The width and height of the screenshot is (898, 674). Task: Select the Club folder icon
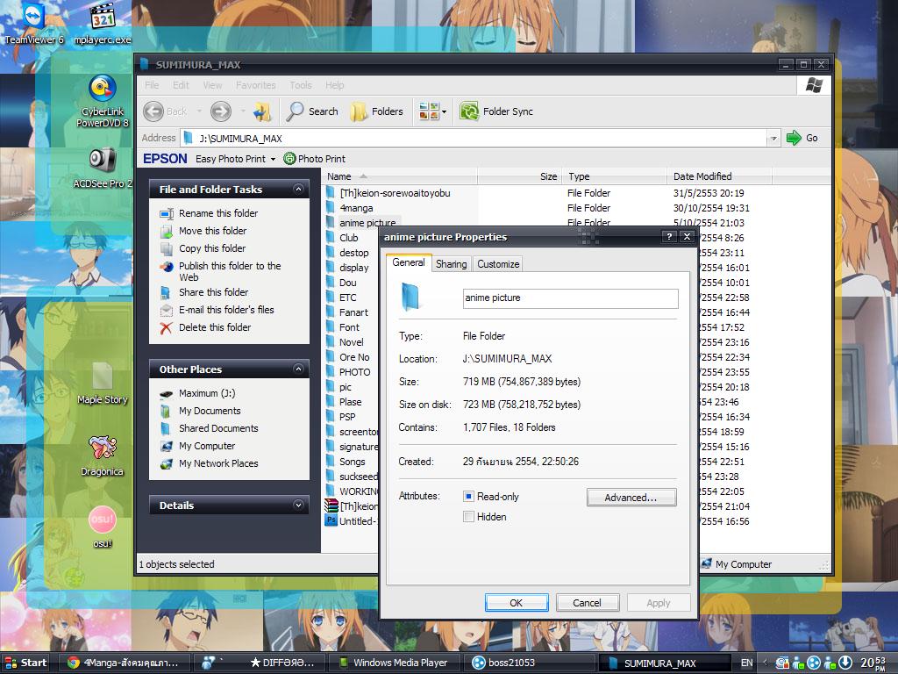tap(331, 237)
